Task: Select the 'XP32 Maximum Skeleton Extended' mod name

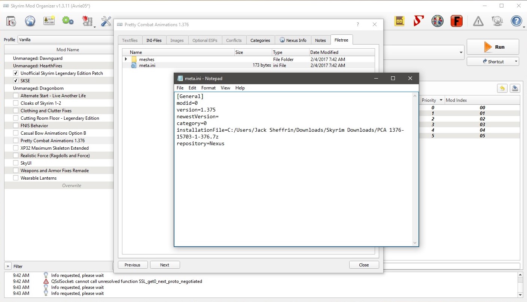Action: [x=55, y=148]
